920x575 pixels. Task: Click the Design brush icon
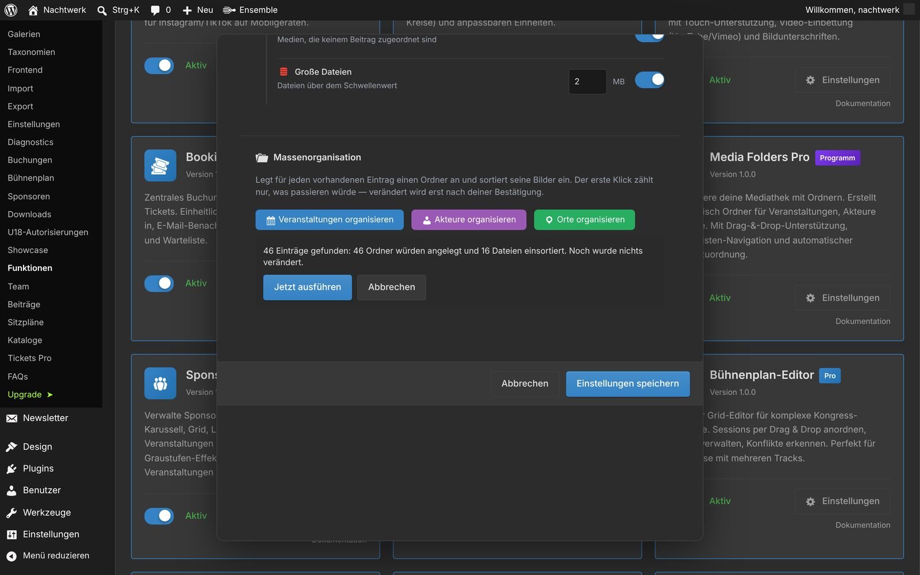[x=11, y=447]
